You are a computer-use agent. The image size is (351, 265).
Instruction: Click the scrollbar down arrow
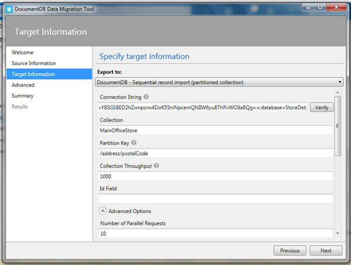pyautogui.click(x=338, y=234)
